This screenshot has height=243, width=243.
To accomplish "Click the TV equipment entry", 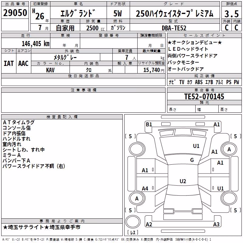I will 182,82.
